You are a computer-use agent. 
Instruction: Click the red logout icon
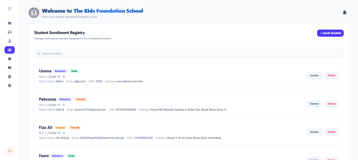10,151
